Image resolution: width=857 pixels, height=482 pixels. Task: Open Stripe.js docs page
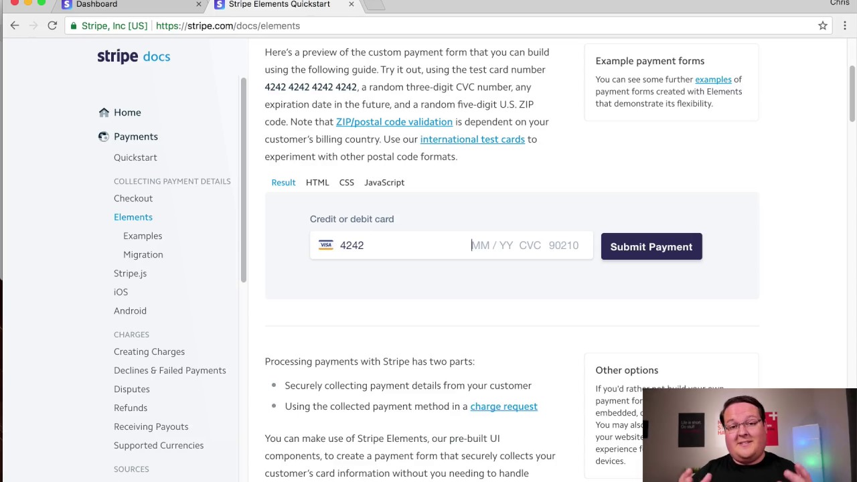tap(130, 273)
